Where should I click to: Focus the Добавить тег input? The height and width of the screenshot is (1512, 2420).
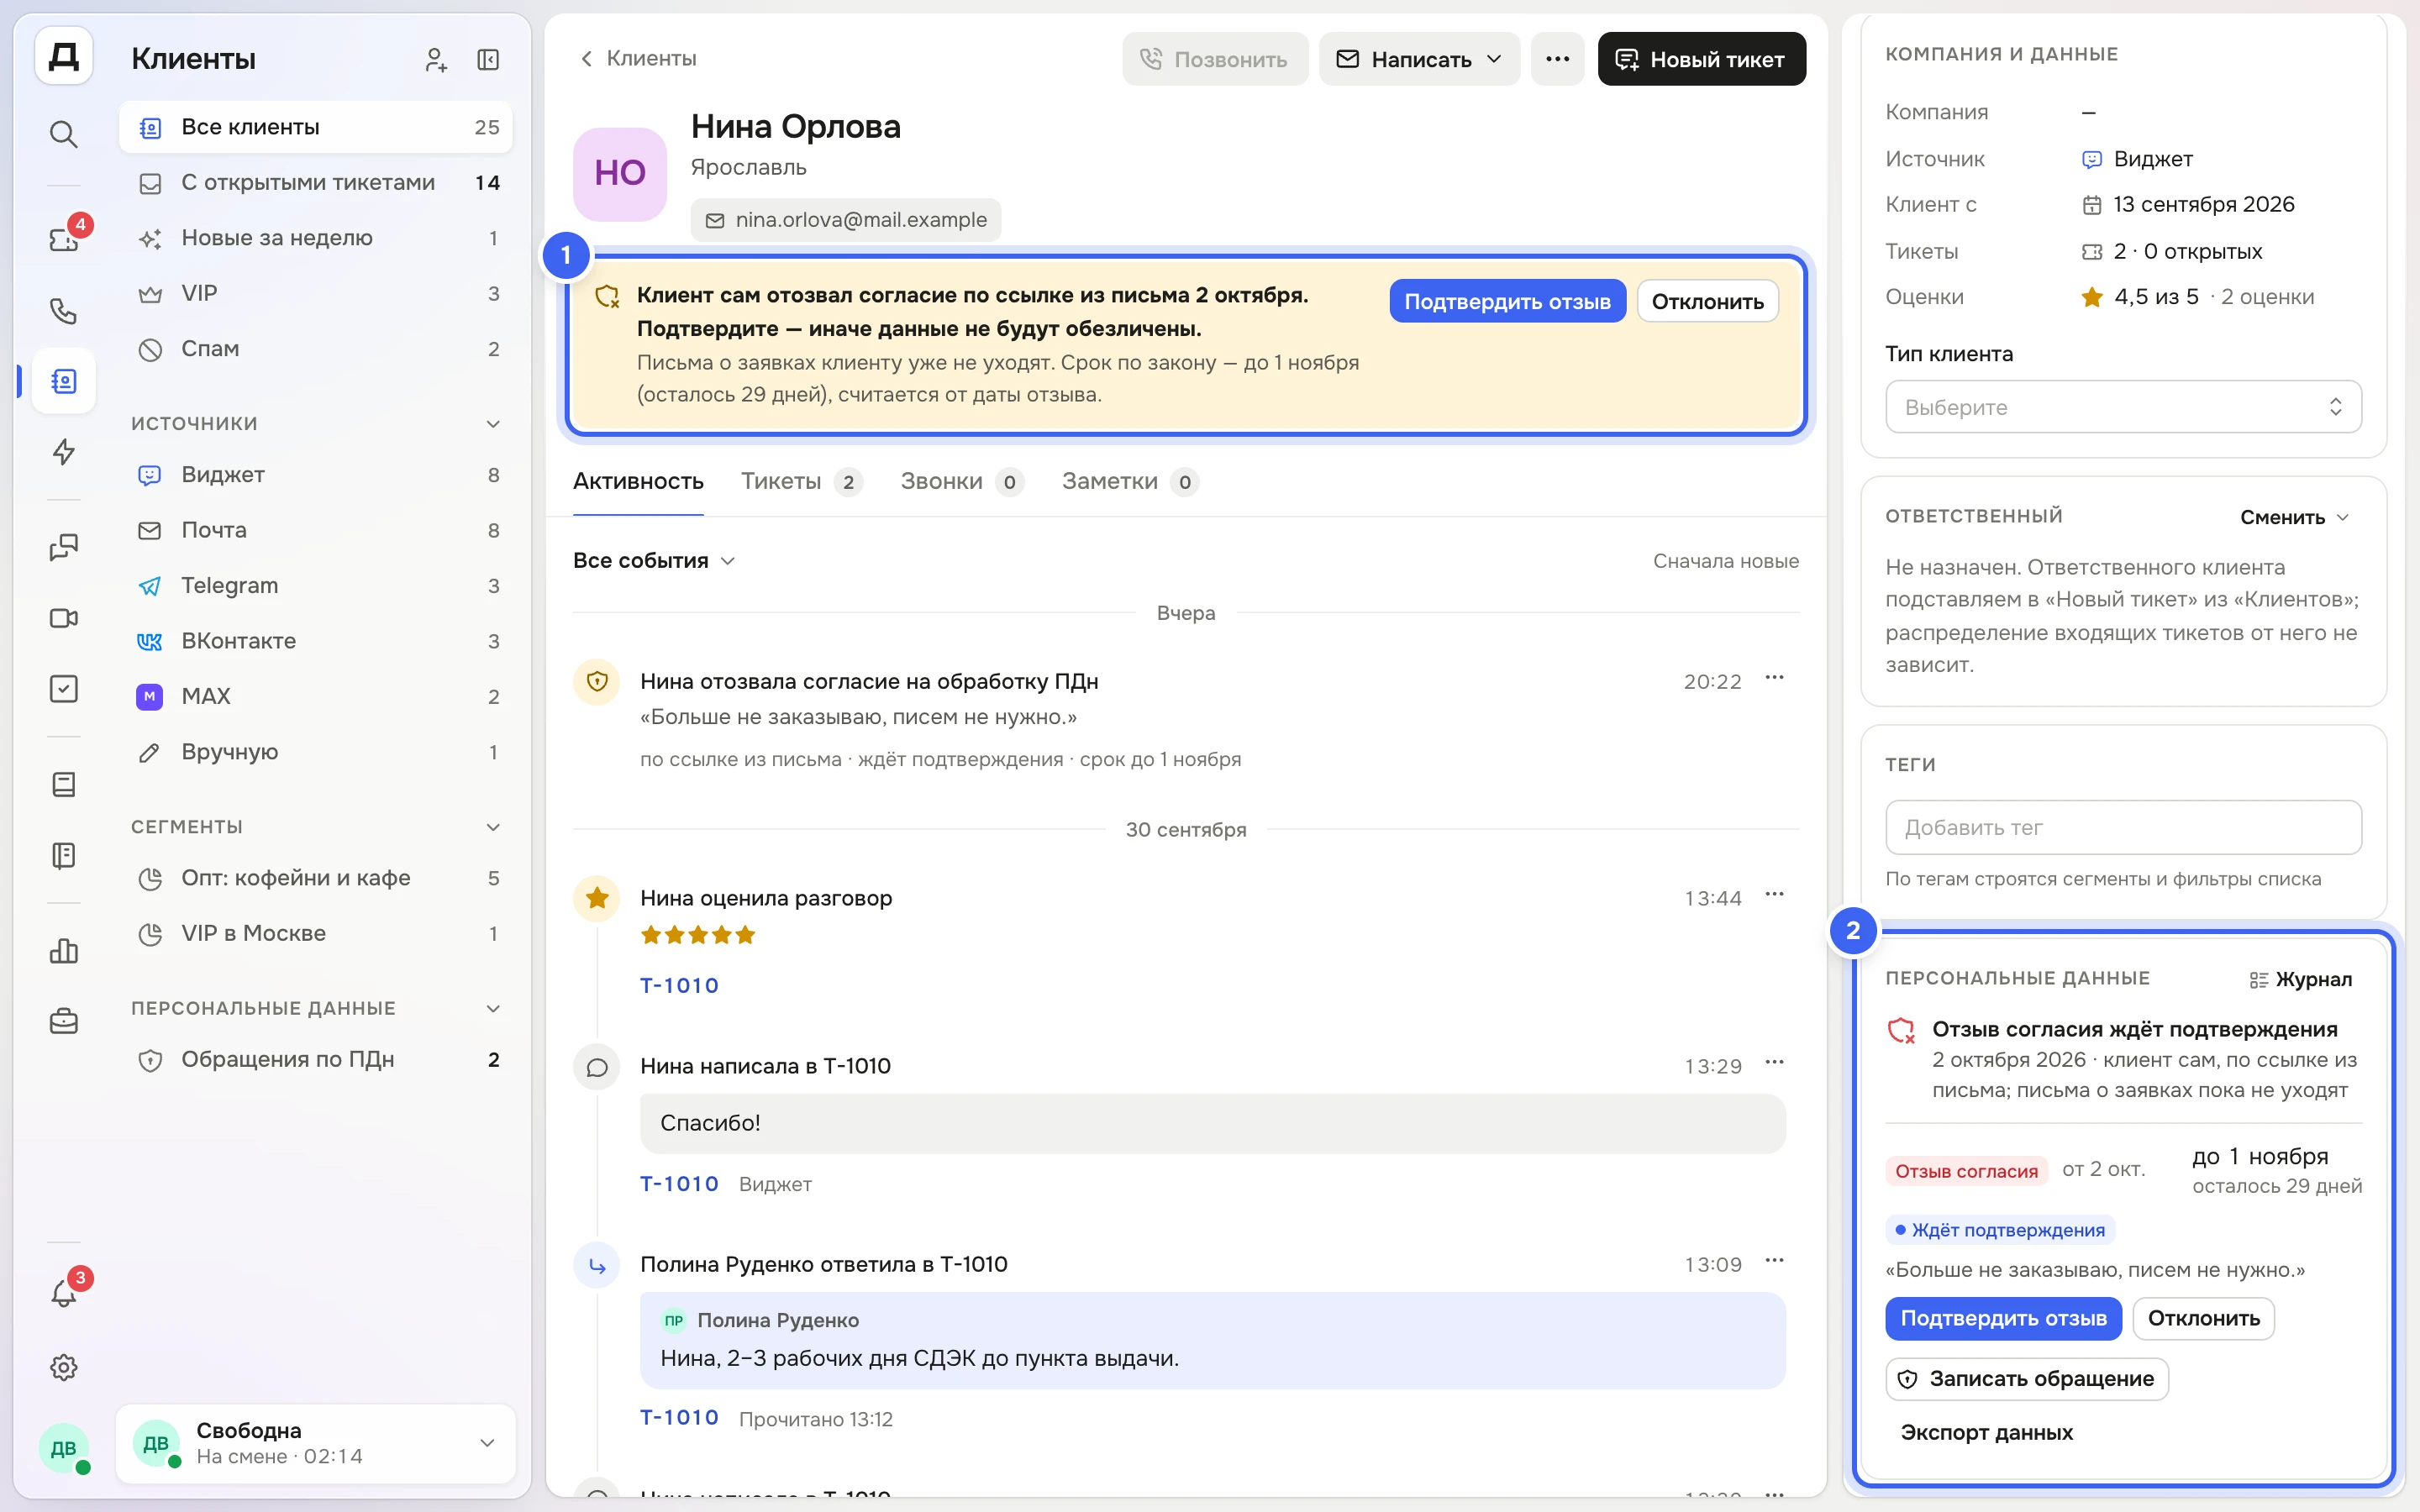tap(2123, 827)
